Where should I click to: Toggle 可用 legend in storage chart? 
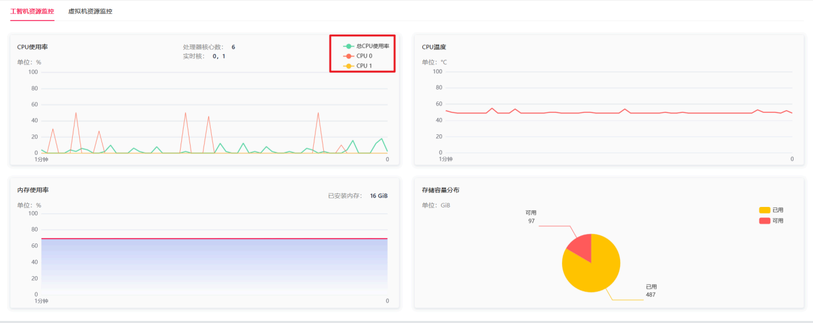771,220
